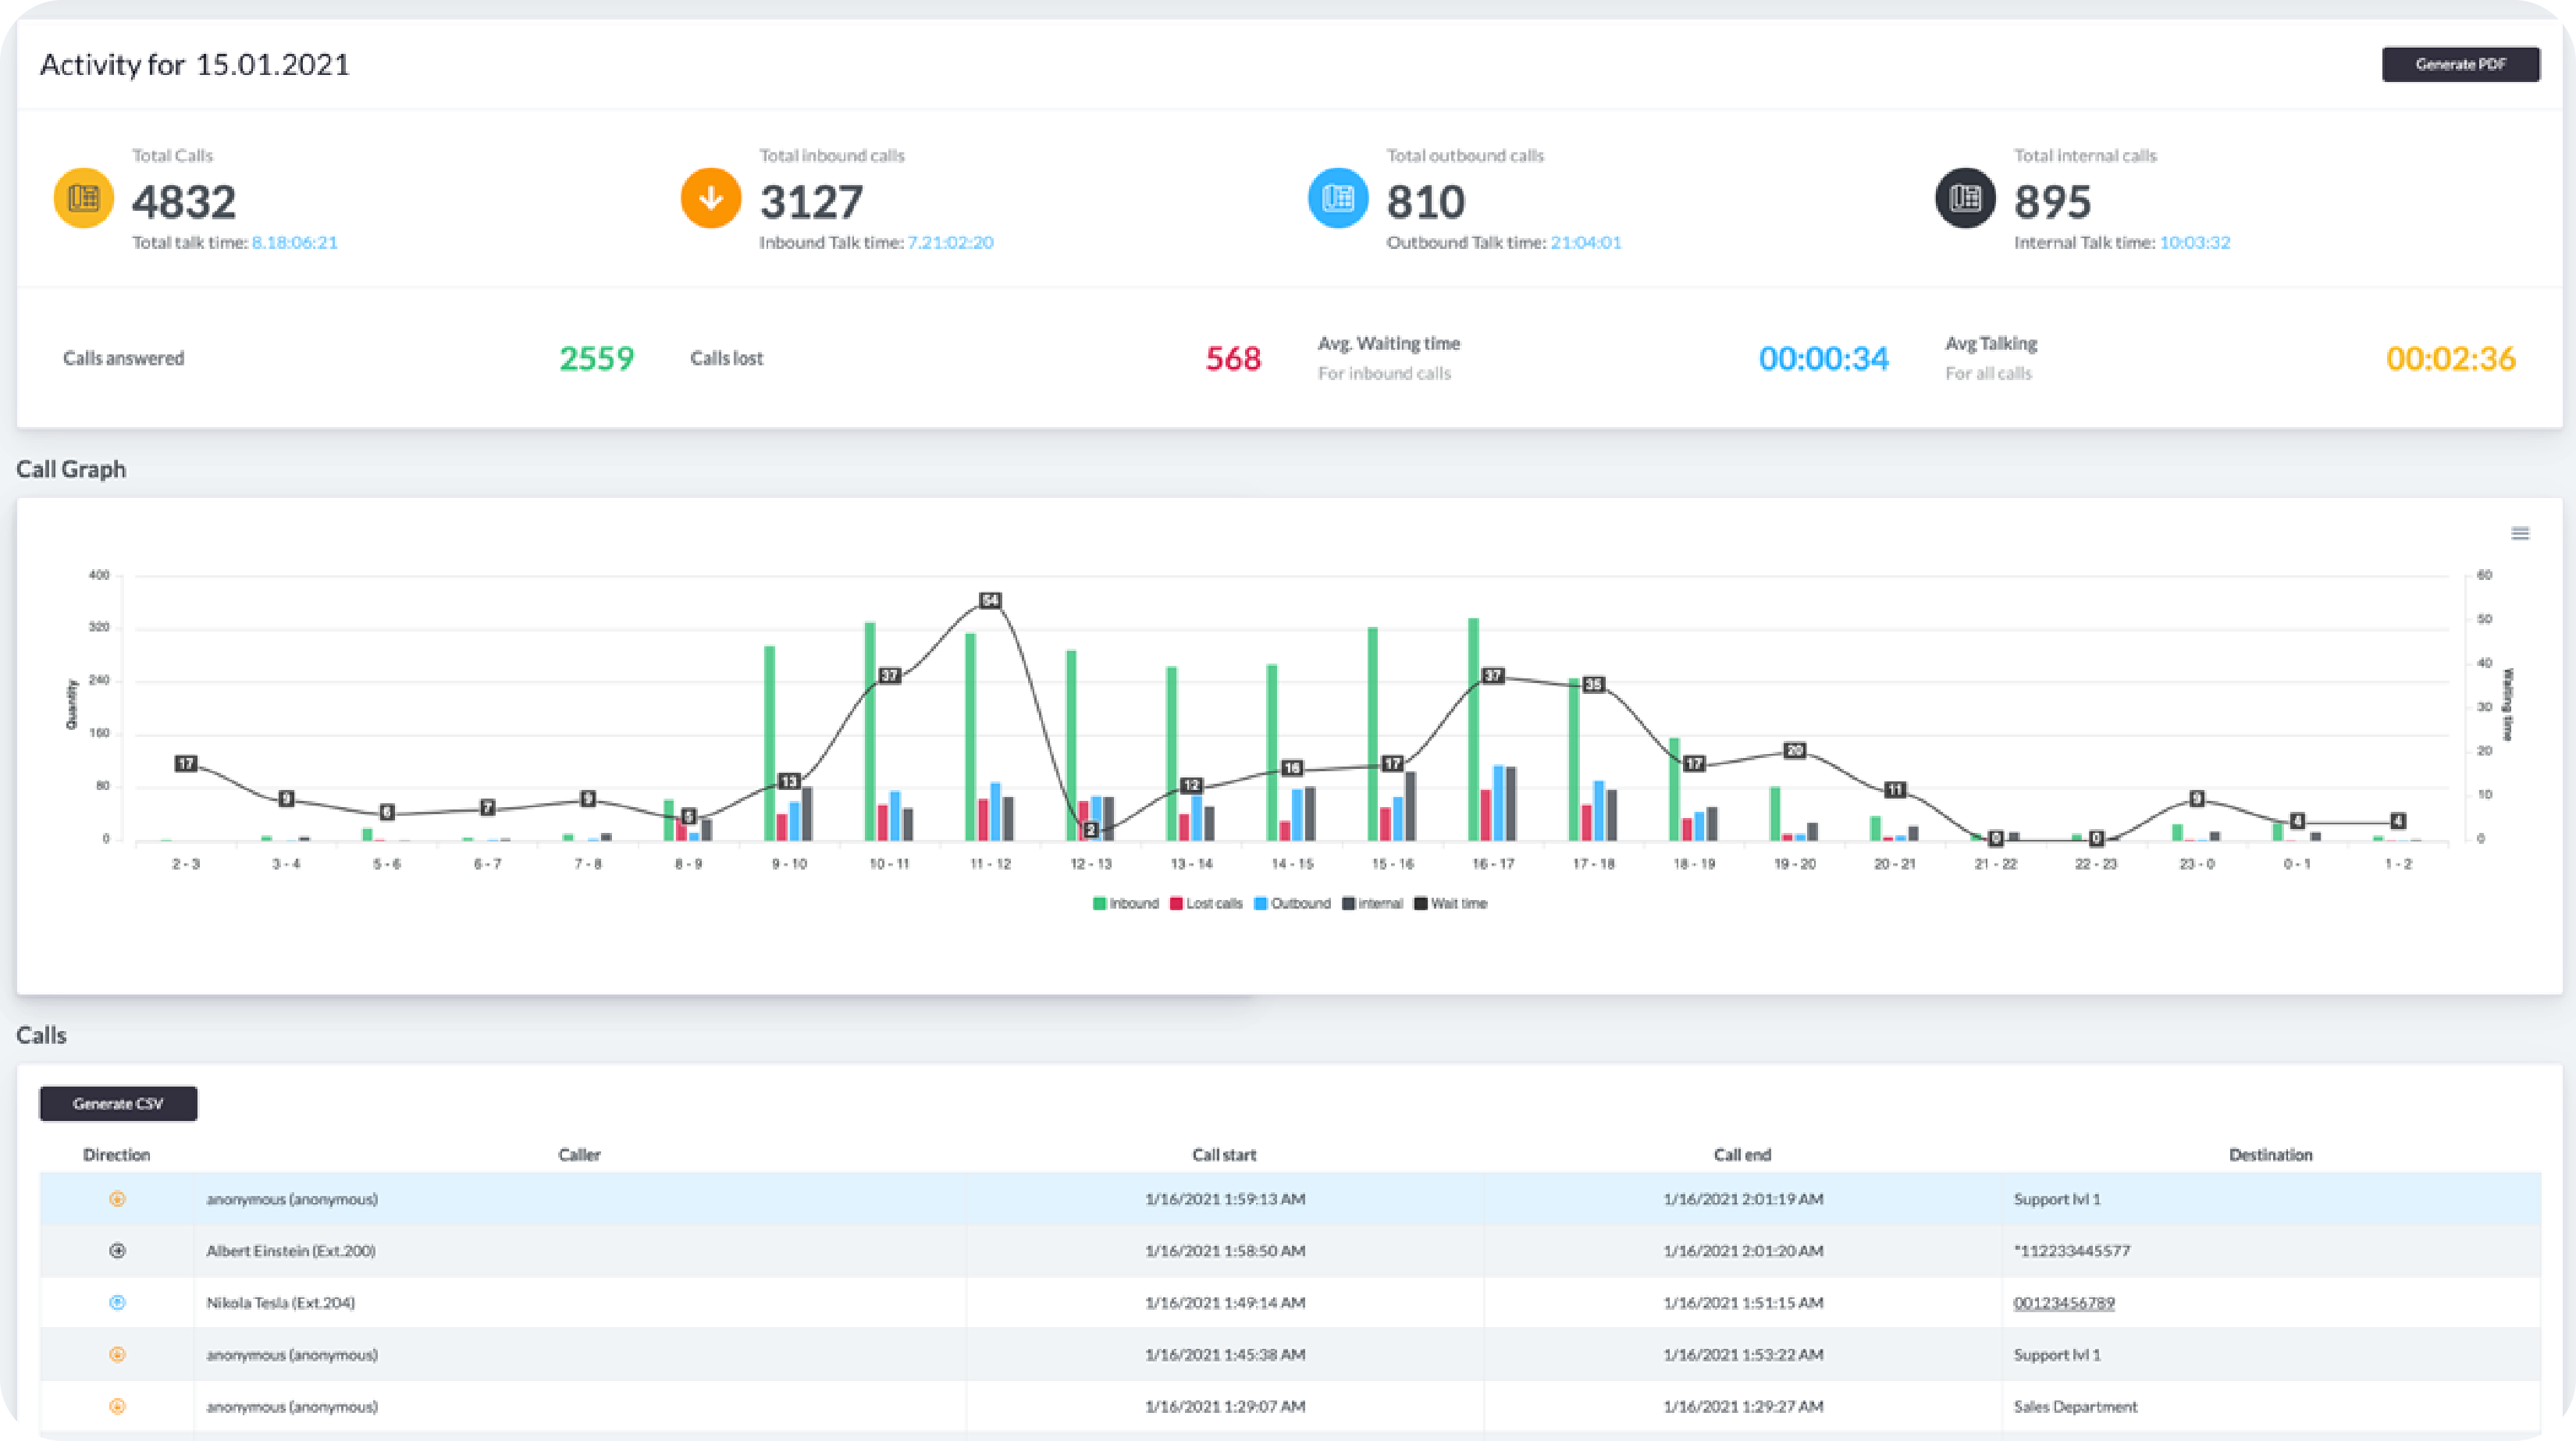Click outbound talk time value 21:04:01
Screen dimensions: 2576x1441
[1586, 242]
